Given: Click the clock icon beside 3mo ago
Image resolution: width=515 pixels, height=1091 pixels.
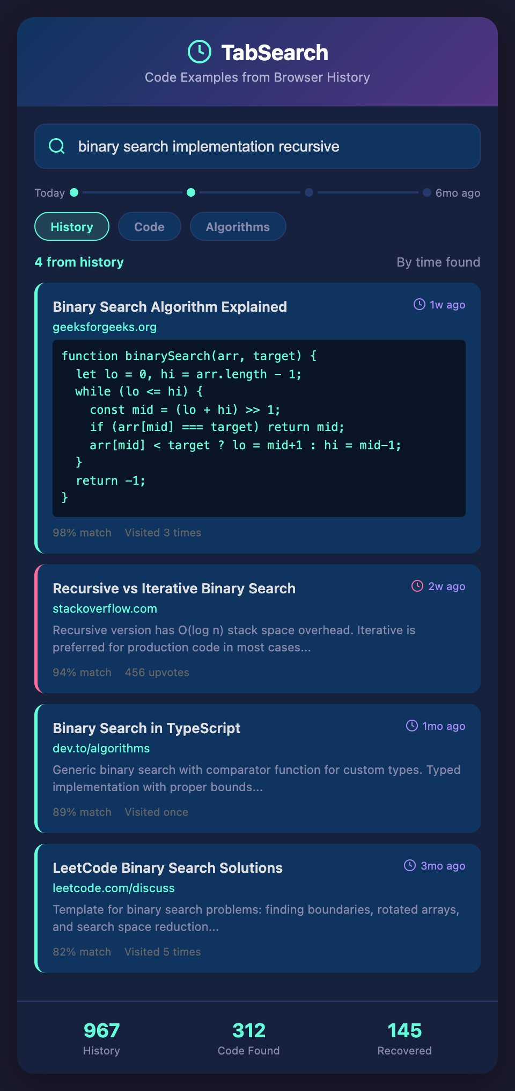Looking at the screenshot, I should click(x=410, y=866).
